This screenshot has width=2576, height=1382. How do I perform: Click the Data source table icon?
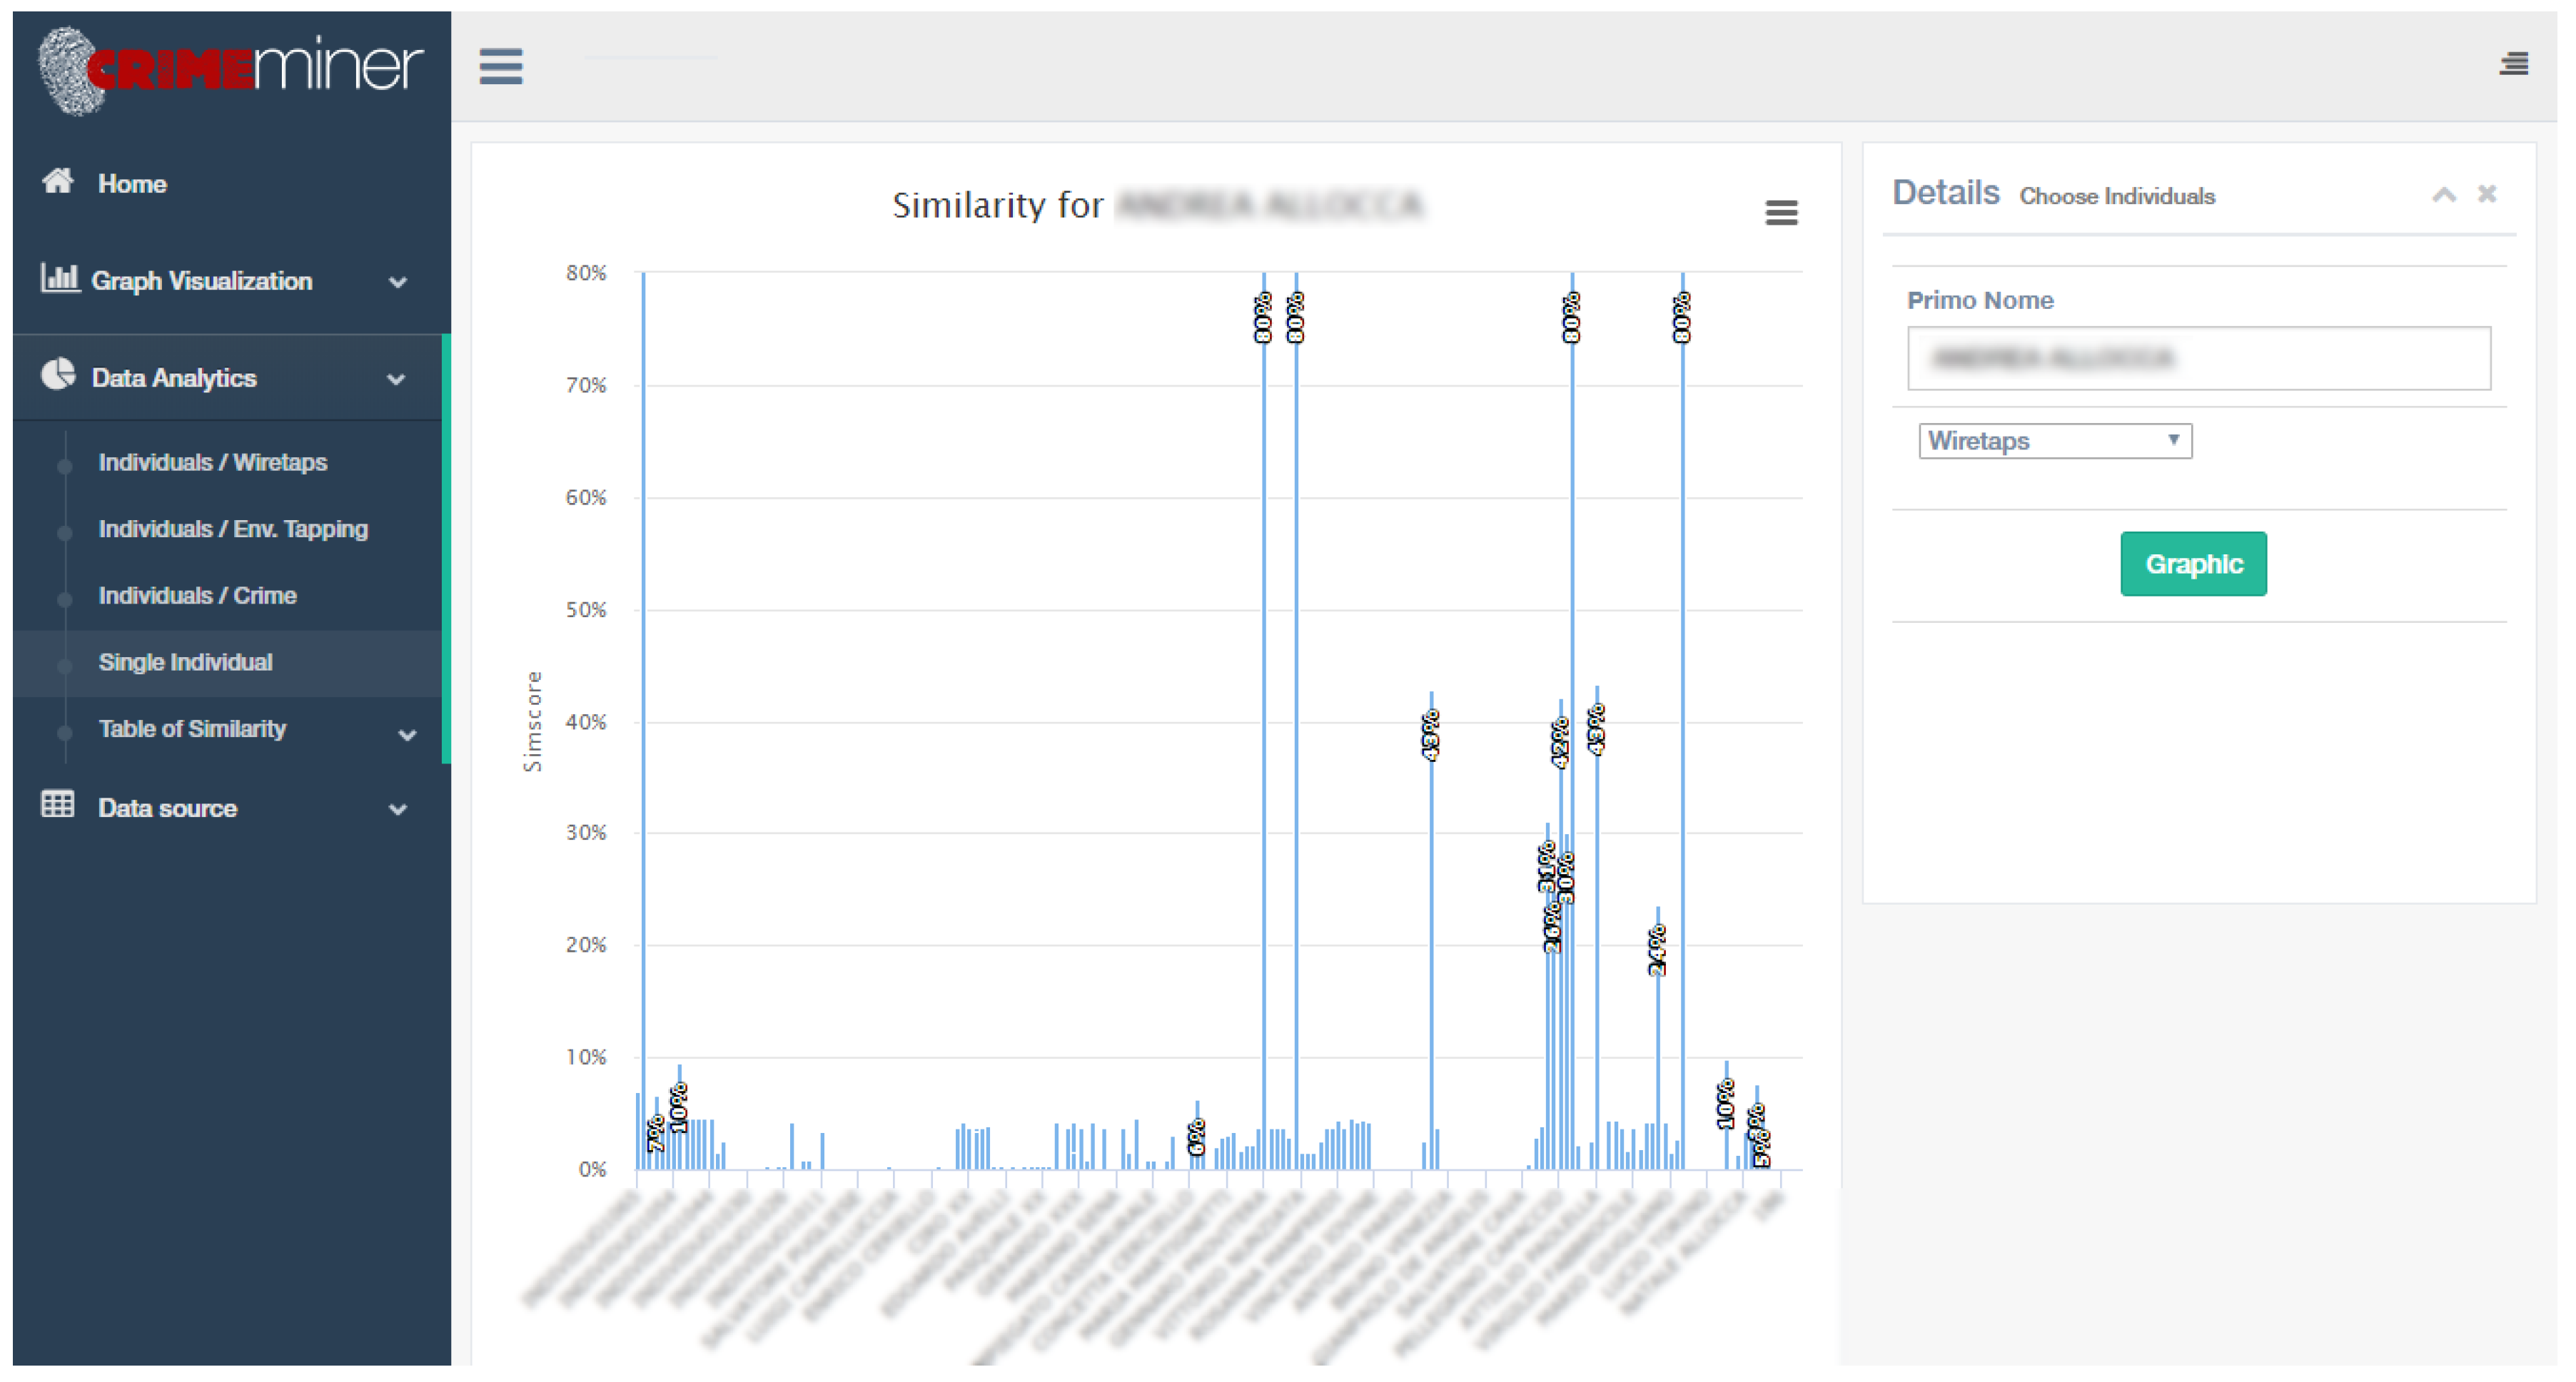[x=57, y=806]
